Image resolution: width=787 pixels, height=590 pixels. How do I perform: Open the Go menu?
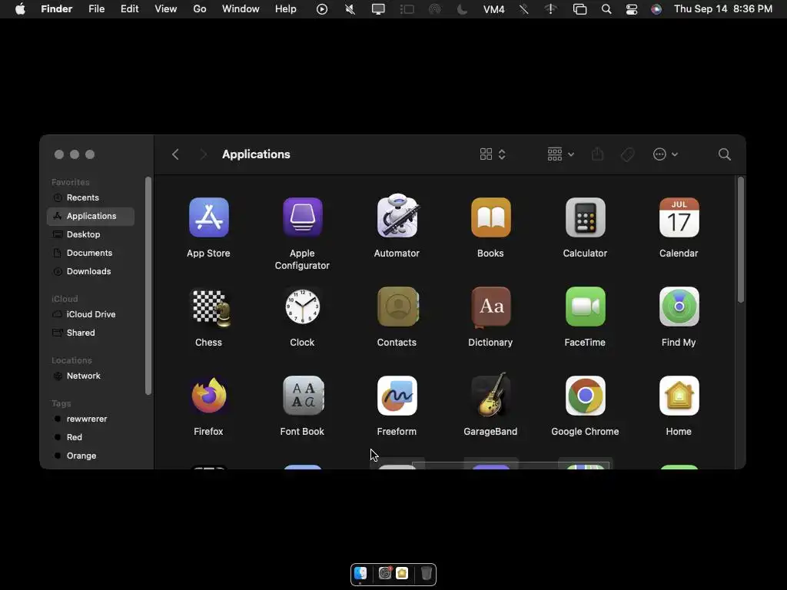tap(200, 9)
